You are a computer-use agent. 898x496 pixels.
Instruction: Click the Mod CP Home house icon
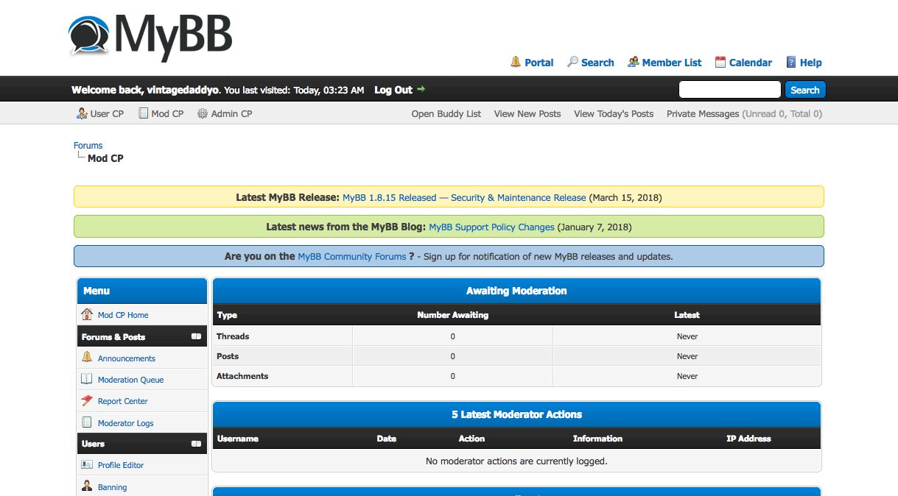(x=87, y=314)
